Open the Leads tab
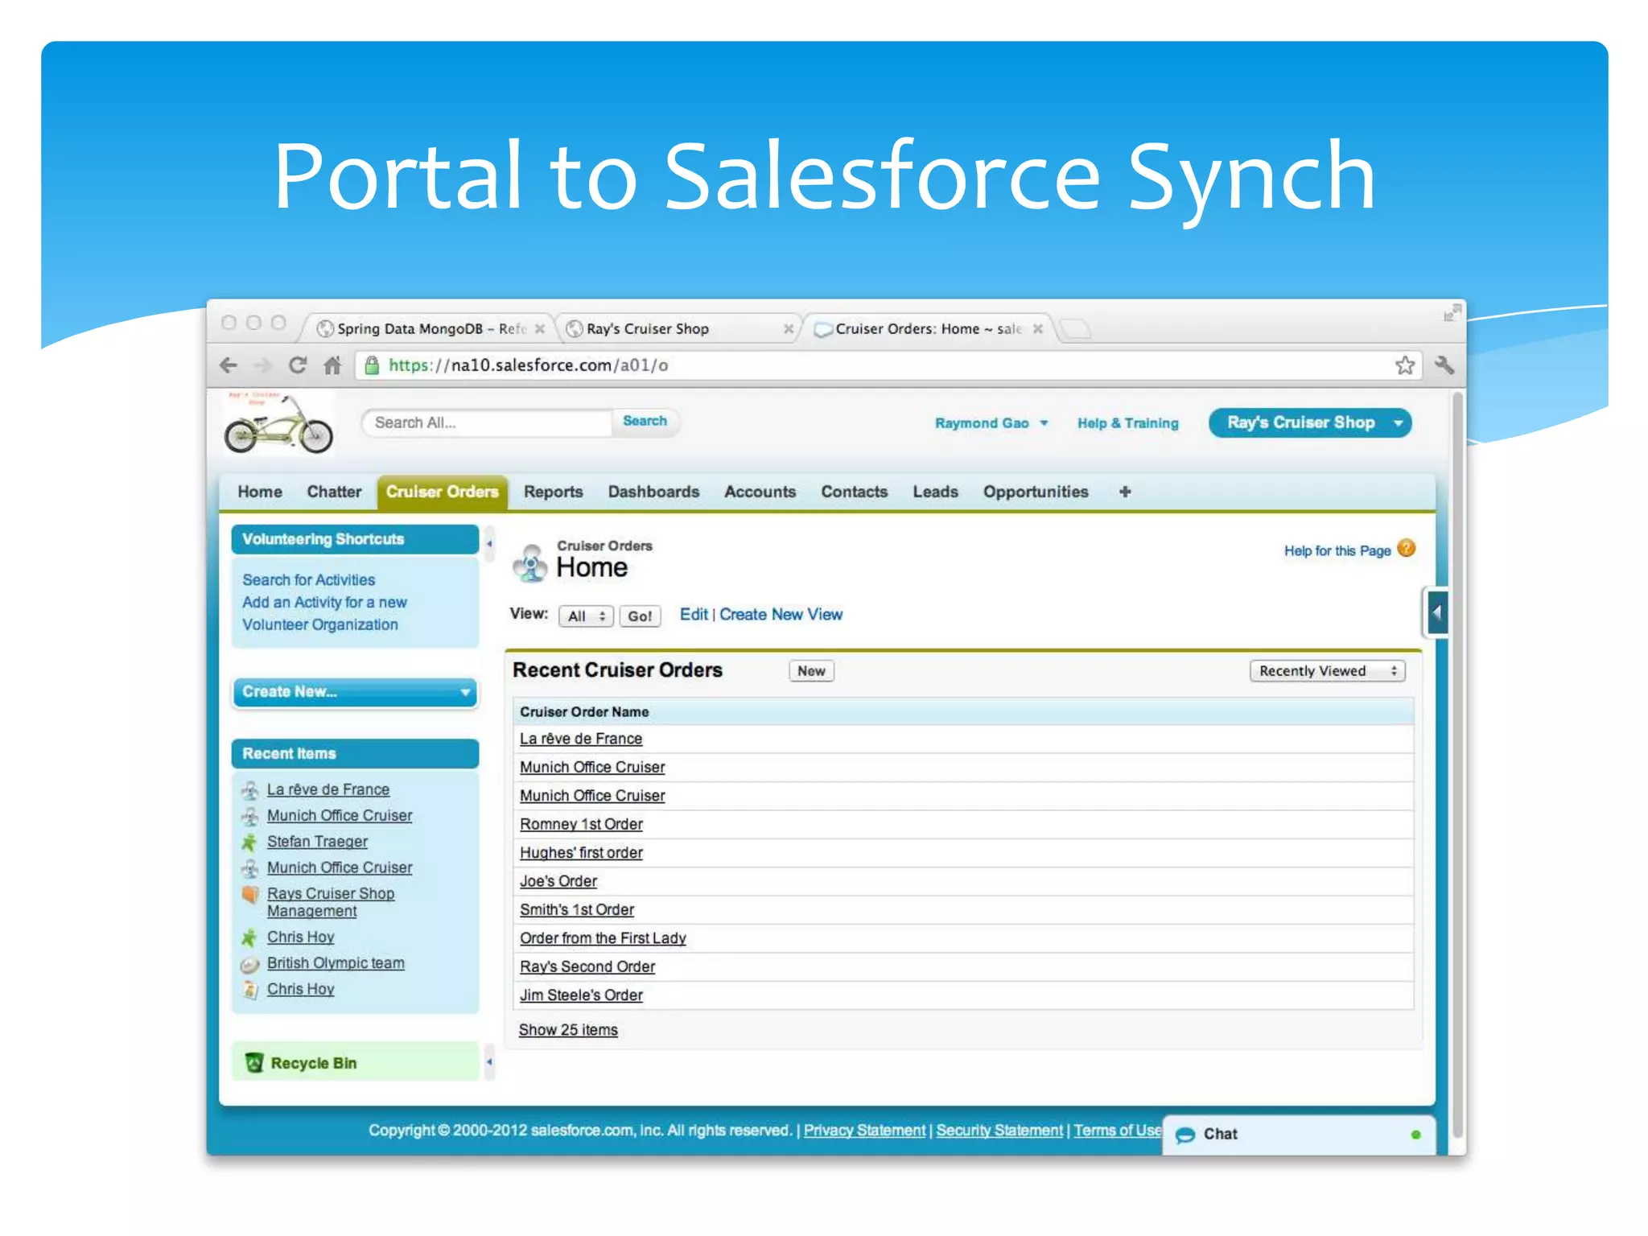The image size is (1648, 1236). 935,492
